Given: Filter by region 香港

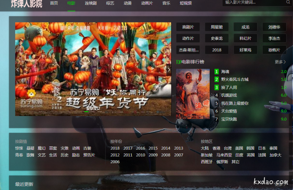Looking at the screenshot, I should (x=216, y=148).
